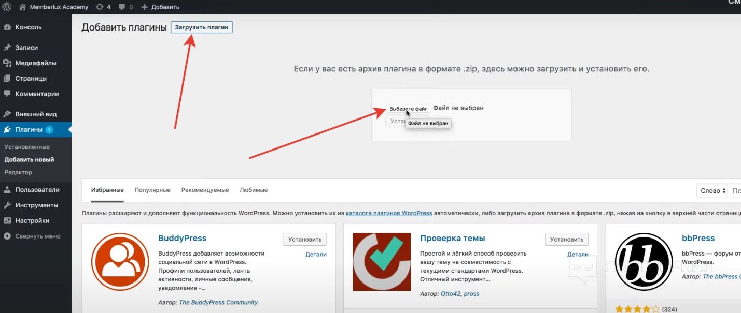This screenshot has width=741, height=313.
Task: Open the Редактор plugin submenu
Action: (18, 172)
